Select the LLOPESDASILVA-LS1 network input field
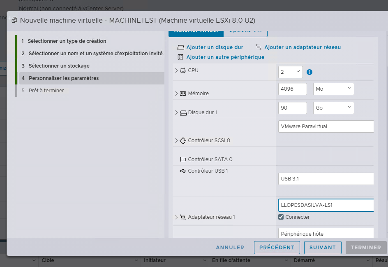The width and height of the screenshot is (388, 267). [325, 205]
